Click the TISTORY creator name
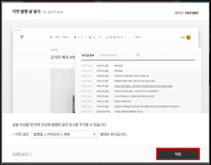The width and height of the screenshot is (211, 165). [x=192, y=13]
